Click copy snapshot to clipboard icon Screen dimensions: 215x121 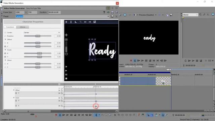tap(167, 15)
